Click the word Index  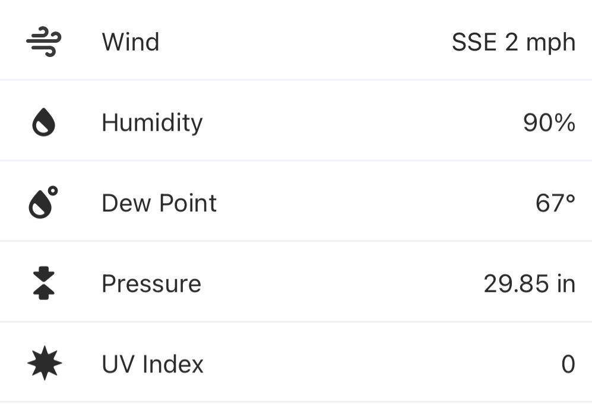pos(172,364)
